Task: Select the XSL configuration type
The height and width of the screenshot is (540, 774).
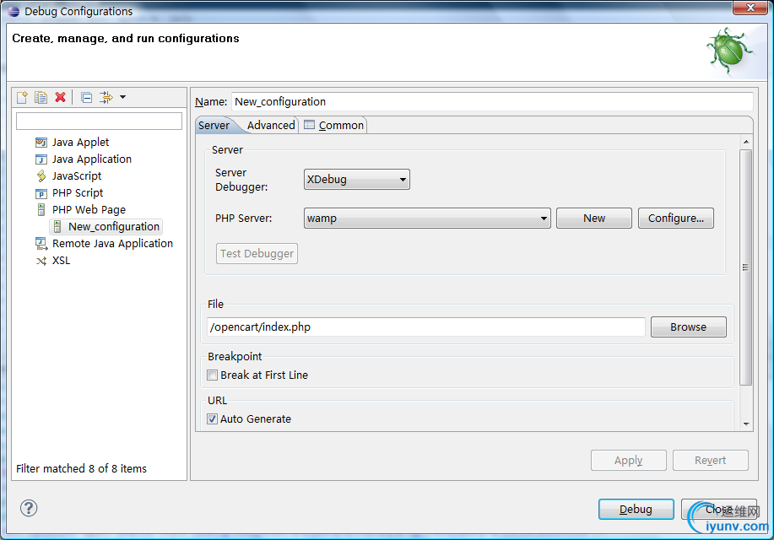Action: 61,261
